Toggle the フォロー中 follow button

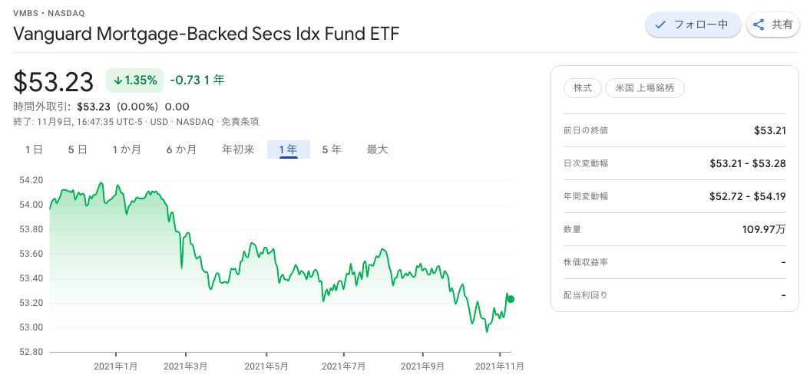[x=693, y=25]
